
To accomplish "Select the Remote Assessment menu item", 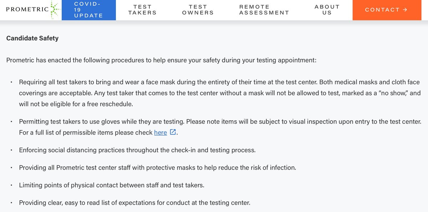I will [264, 10].
